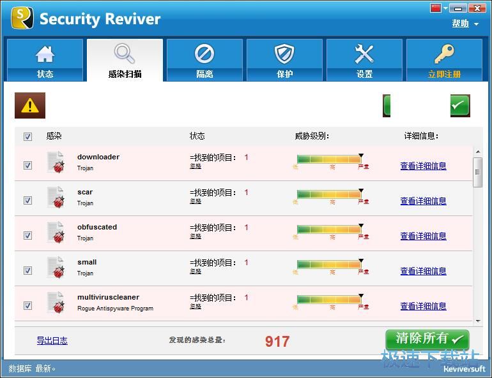Screen dimensions: 492x378
Task: Select the small threat name
Action: pyautogui.click(x=87, y=262)
